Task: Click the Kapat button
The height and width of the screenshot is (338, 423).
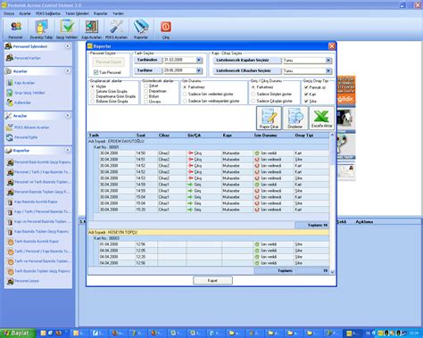Action: [x=212, y=280]
